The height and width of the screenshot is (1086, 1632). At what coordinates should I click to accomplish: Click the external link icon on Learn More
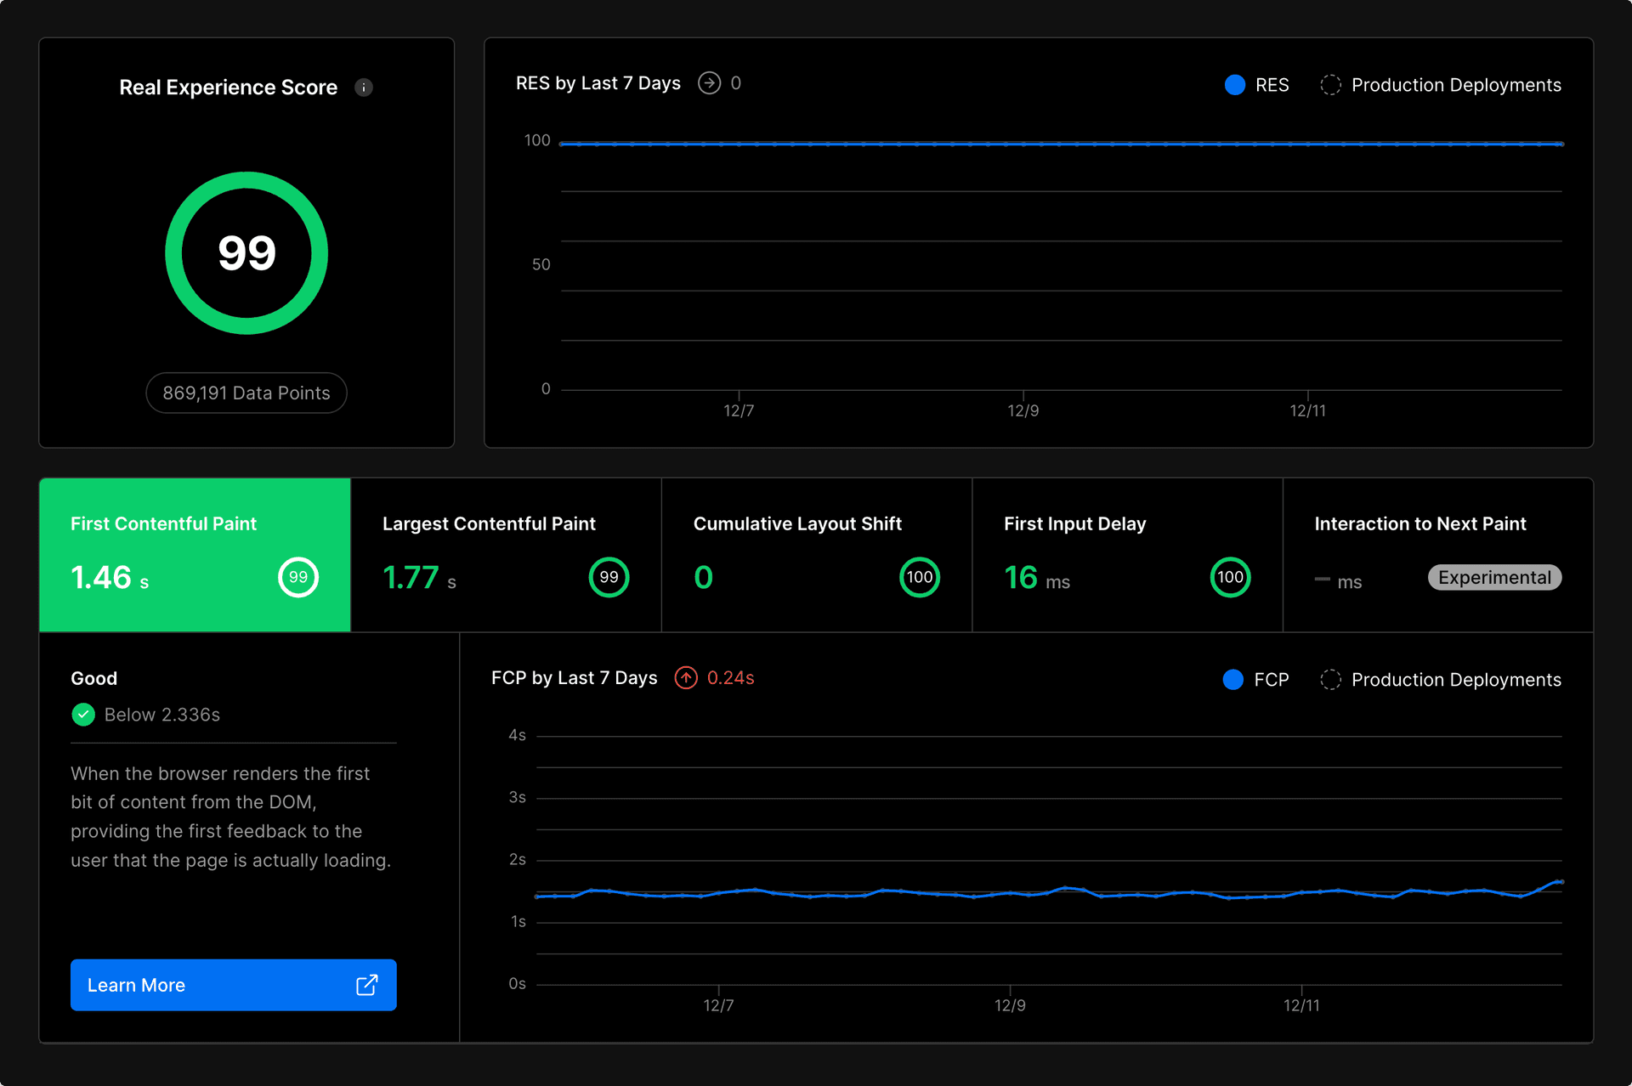click(366, 985)
